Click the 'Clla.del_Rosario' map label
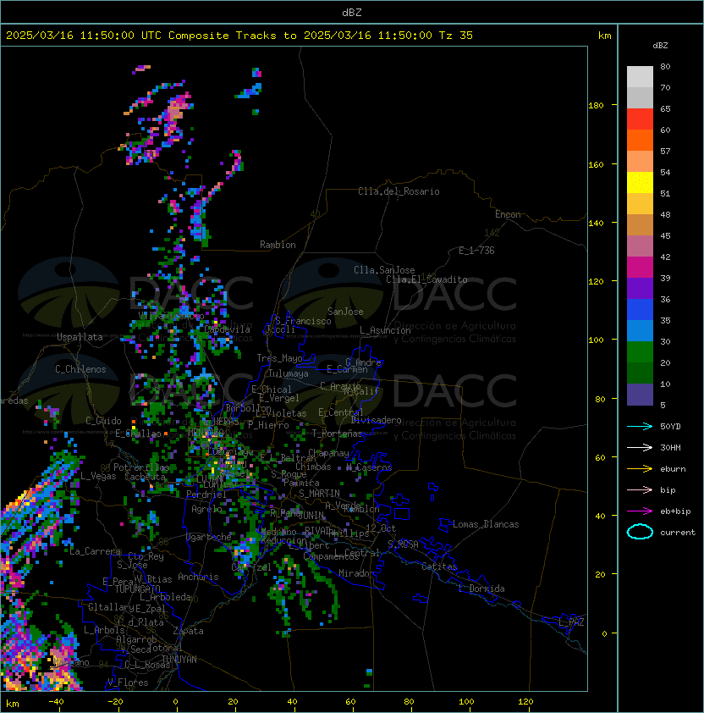The width and height of the screenshot is (704, 713). pos(399,191)
